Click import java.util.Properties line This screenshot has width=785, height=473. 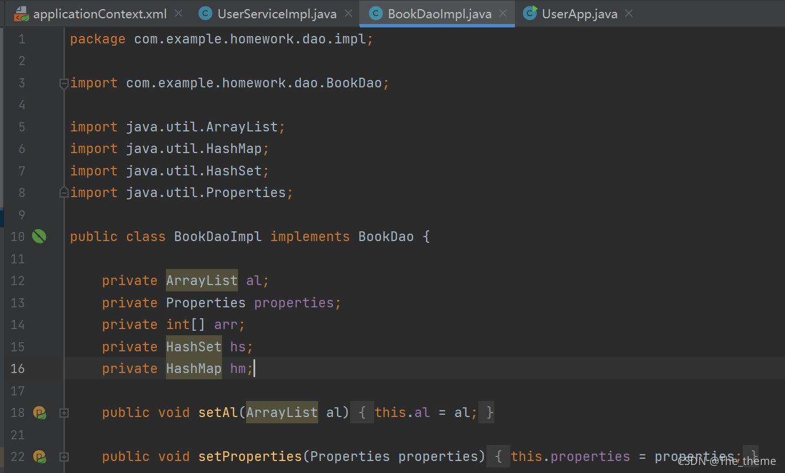coord(181,193)
